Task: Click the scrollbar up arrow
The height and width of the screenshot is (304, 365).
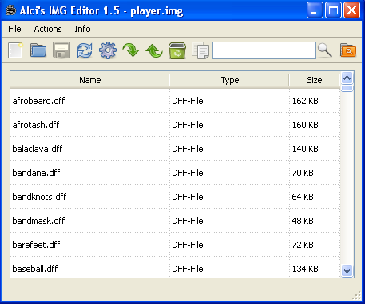Action: coord(347,78)
